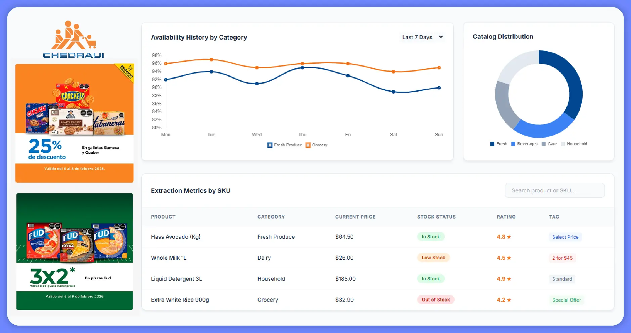631x333 pixels.
Task: Click the Chedraui logo
Action: point(74,40)
